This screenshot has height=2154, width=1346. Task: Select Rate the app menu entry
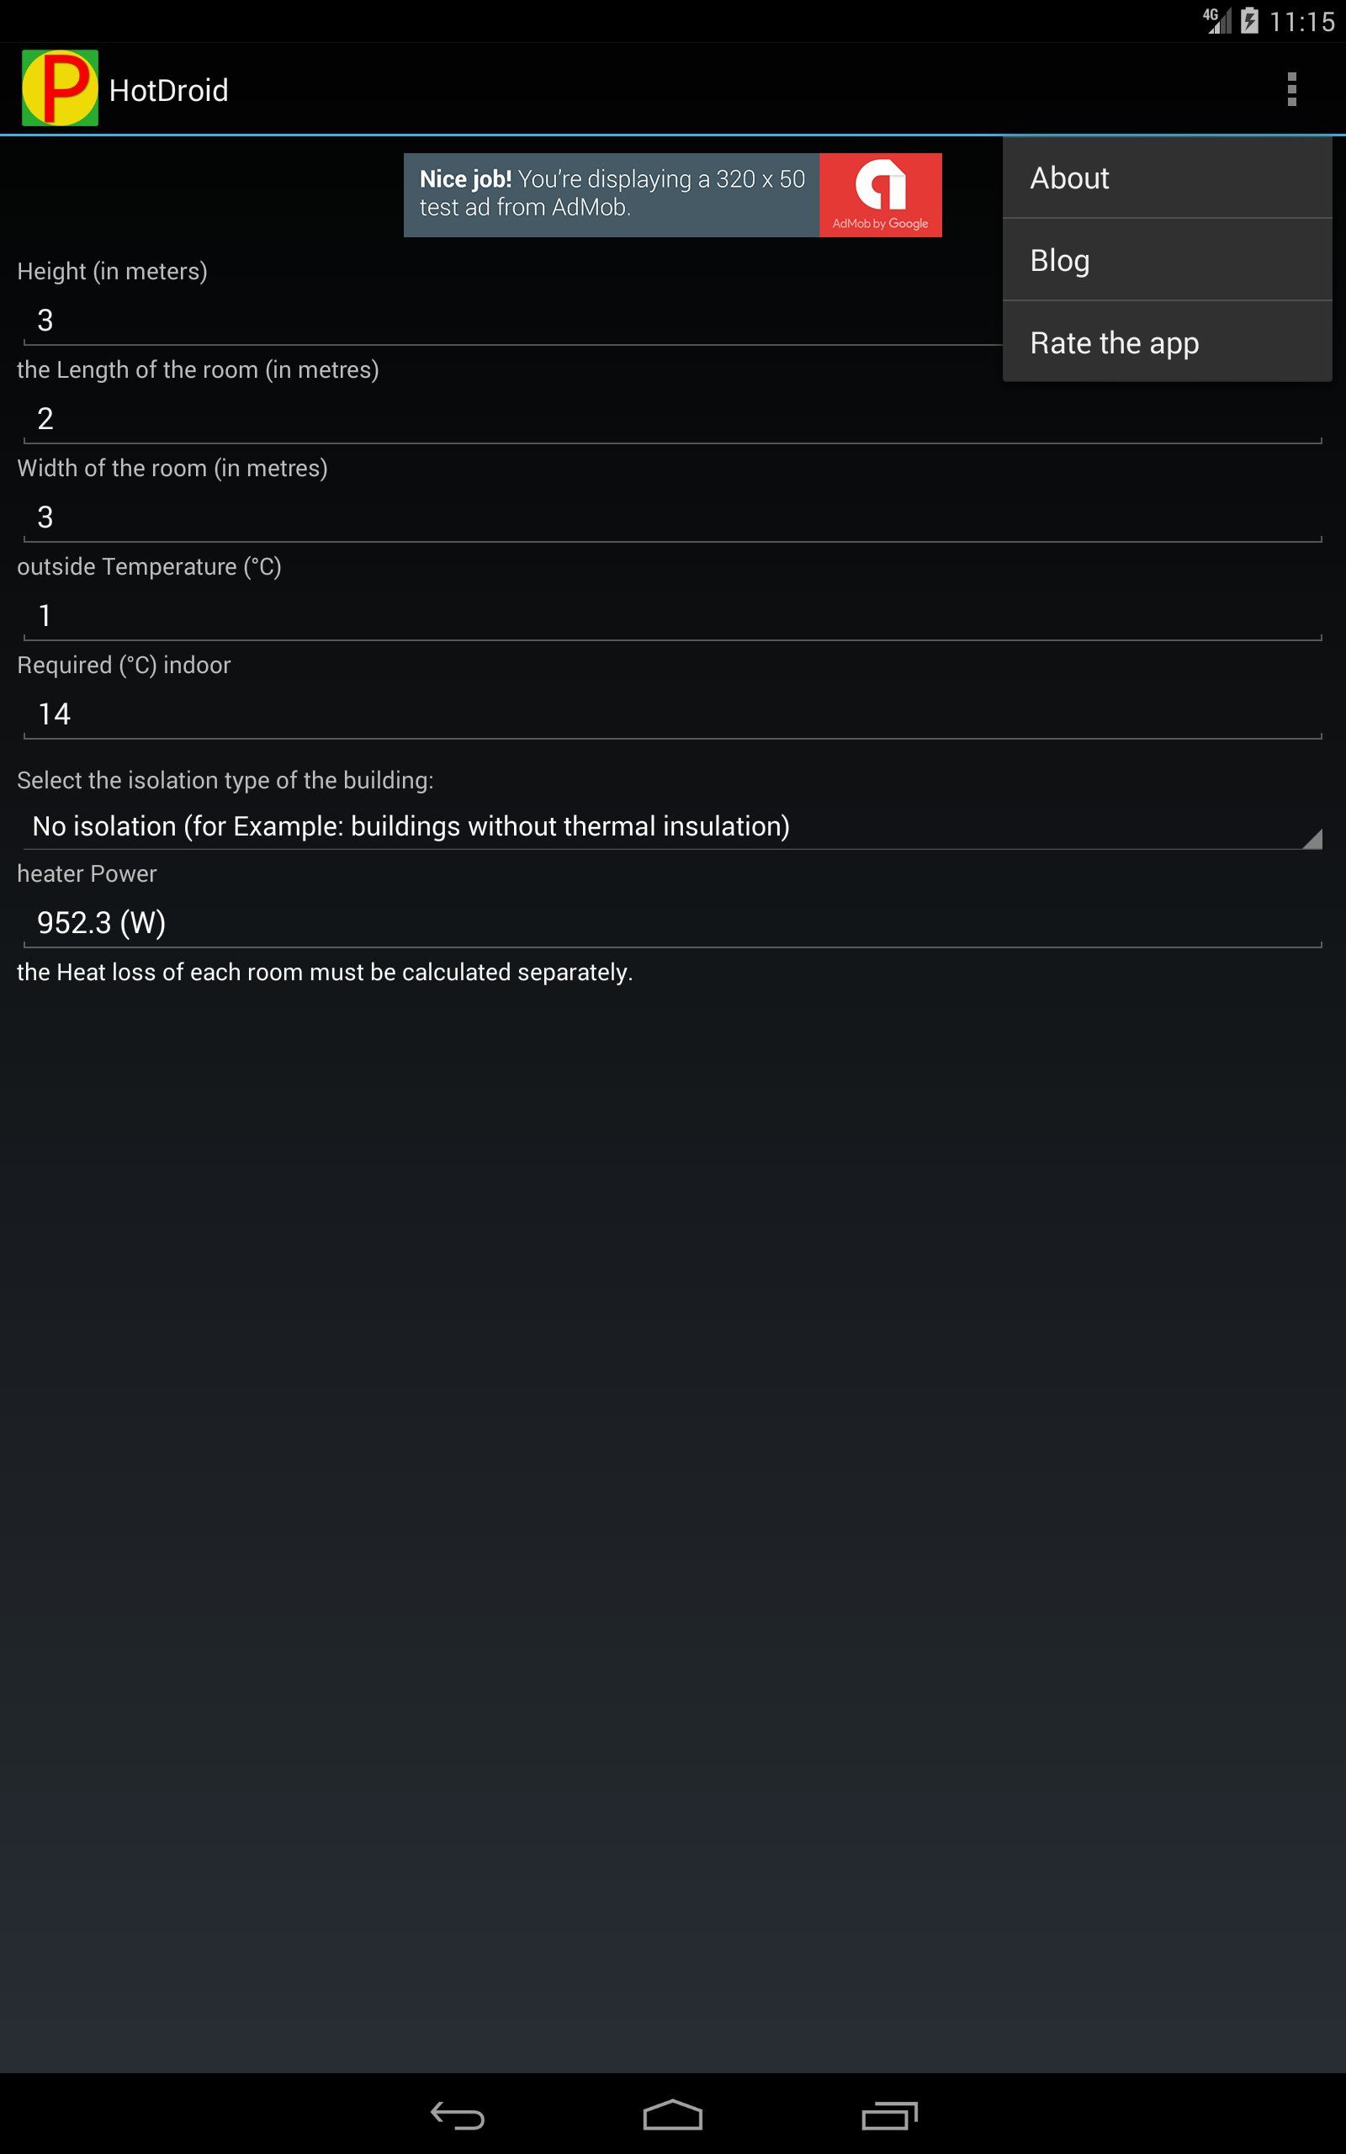pyautogui.click(x=1166, y=342)
